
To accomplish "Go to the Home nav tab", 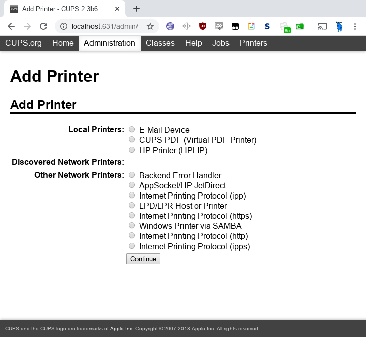I will 63,43.
